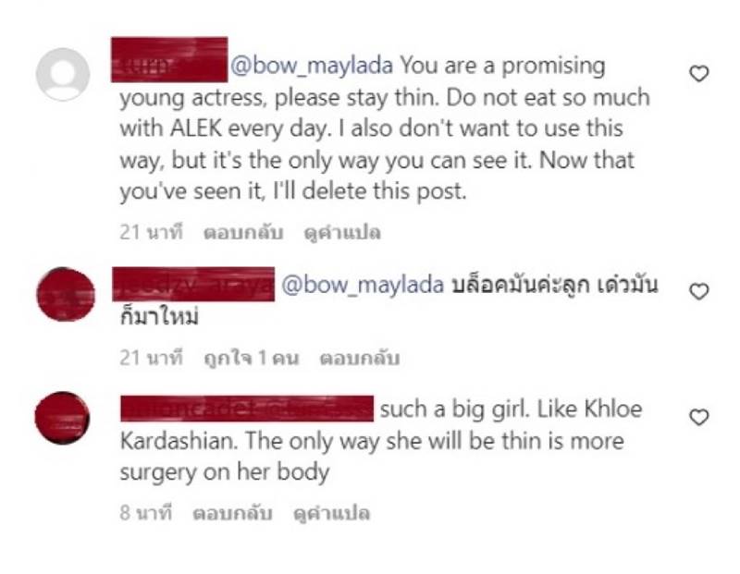Open the third commenter's redacted username

click(x=247, y=409)
